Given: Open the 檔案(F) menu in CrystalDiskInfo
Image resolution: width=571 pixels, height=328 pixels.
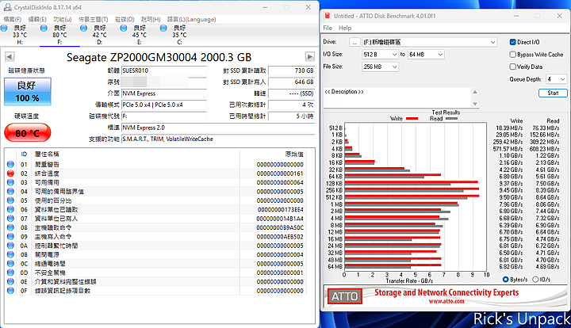Looking at the screenshot, I should [13, 19].
